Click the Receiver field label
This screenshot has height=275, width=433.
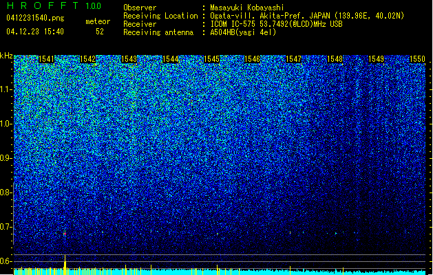[x=140, y=24]
